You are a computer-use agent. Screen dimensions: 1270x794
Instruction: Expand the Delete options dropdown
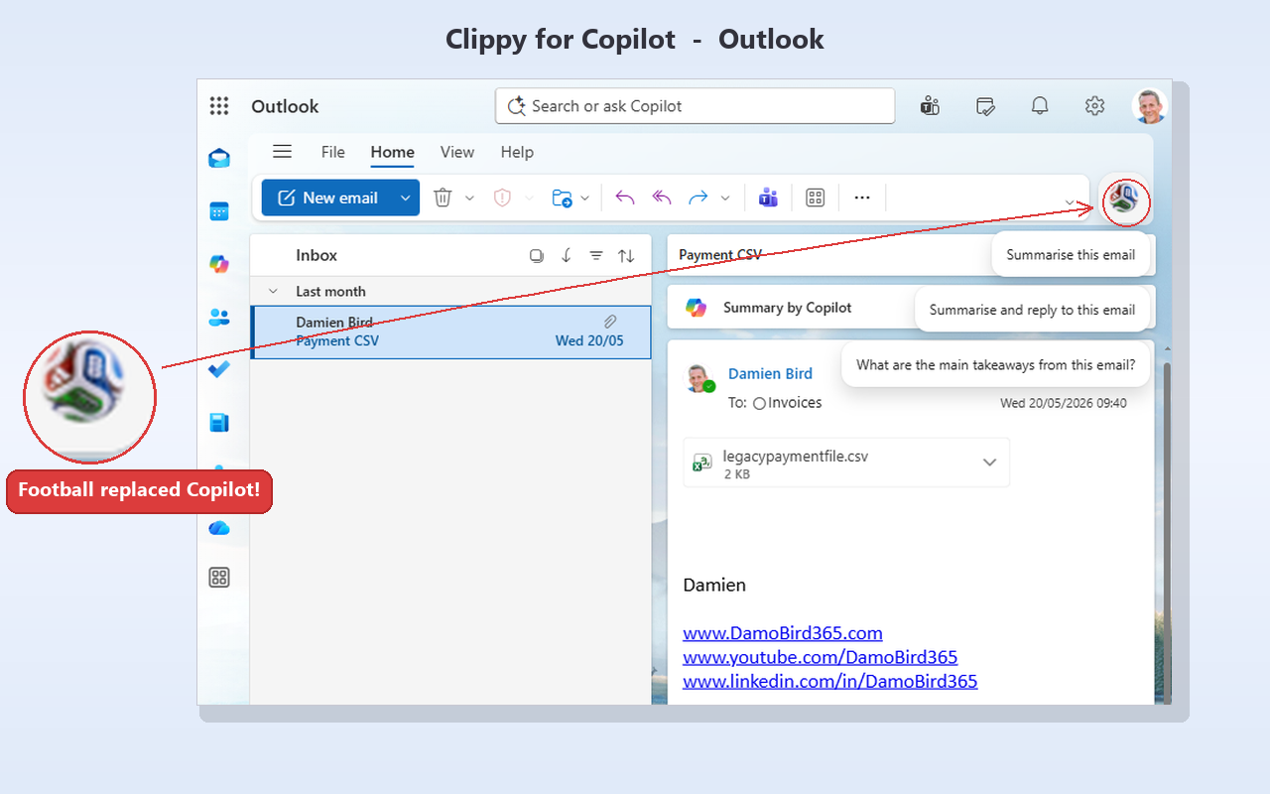[x=469, y=198]
